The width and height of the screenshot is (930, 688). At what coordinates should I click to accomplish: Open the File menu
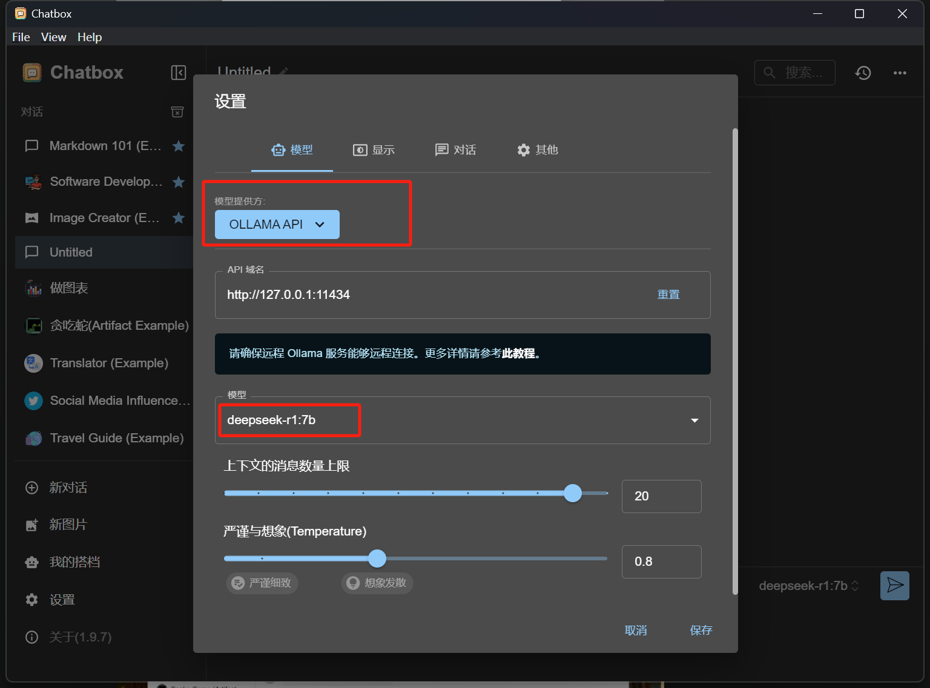(x=21, y=38)
